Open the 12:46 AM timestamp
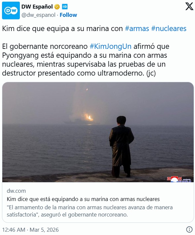The image size is (195, 235). [14, 230]
